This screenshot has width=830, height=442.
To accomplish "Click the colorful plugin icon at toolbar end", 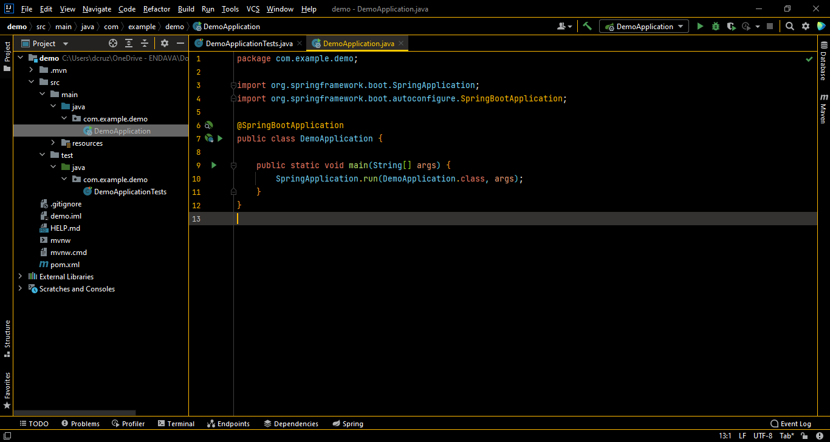I will [821, 26].
